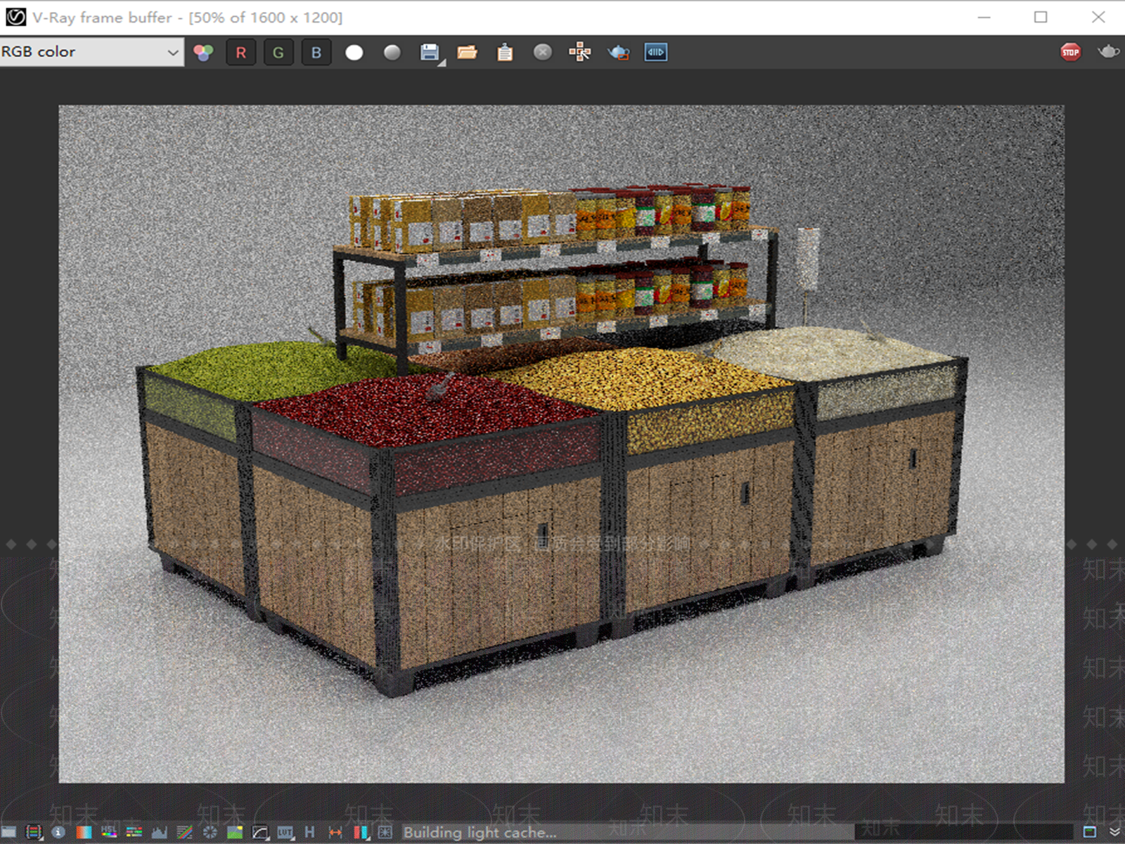Toggle the exposure correction icon
Viewport: 1125px width, 844px height.
(210, 833)
